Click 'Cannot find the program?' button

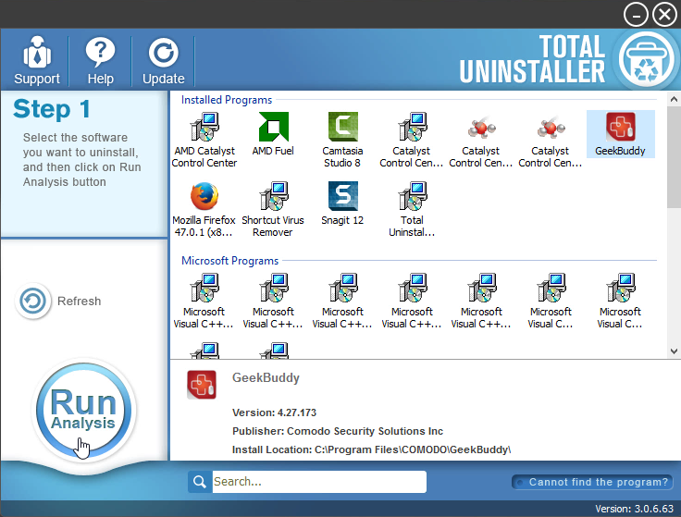(592, 482)
